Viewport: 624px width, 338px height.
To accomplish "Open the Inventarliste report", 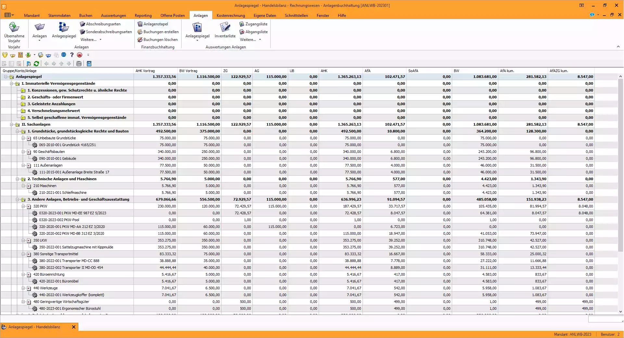I will (225, 30).
